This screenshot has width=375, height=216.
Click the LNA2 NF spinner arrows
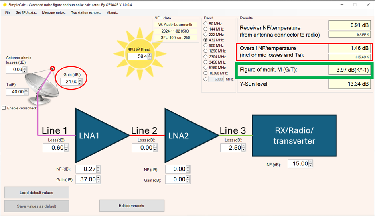coord(188,169)
